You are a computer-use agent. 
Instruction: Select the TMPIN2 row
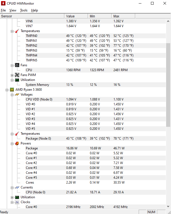[x=96, y=46]
